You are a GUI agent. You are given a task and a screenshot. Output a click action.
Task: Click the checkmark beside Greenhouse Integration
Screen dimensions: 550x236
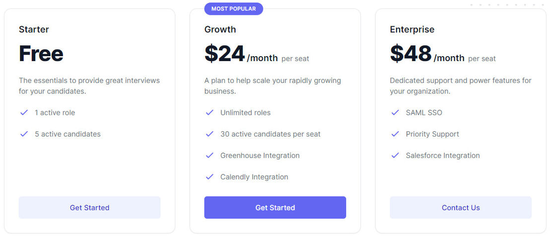[209, 156]
